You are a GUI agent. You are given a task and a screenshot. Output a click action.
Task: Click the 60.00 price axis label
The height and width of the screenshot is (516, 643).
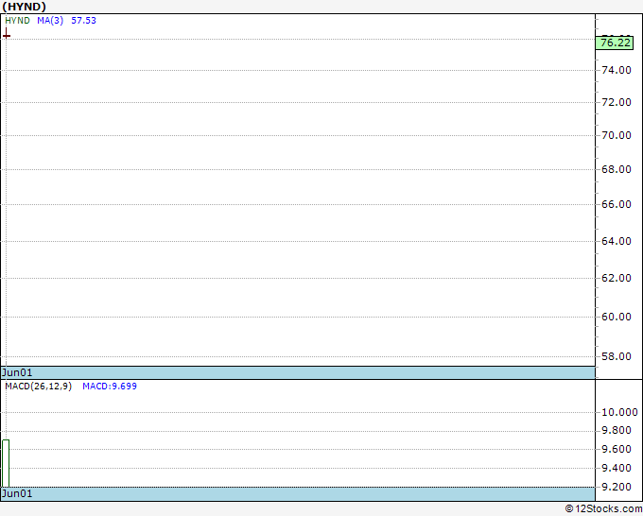(616, 317)
